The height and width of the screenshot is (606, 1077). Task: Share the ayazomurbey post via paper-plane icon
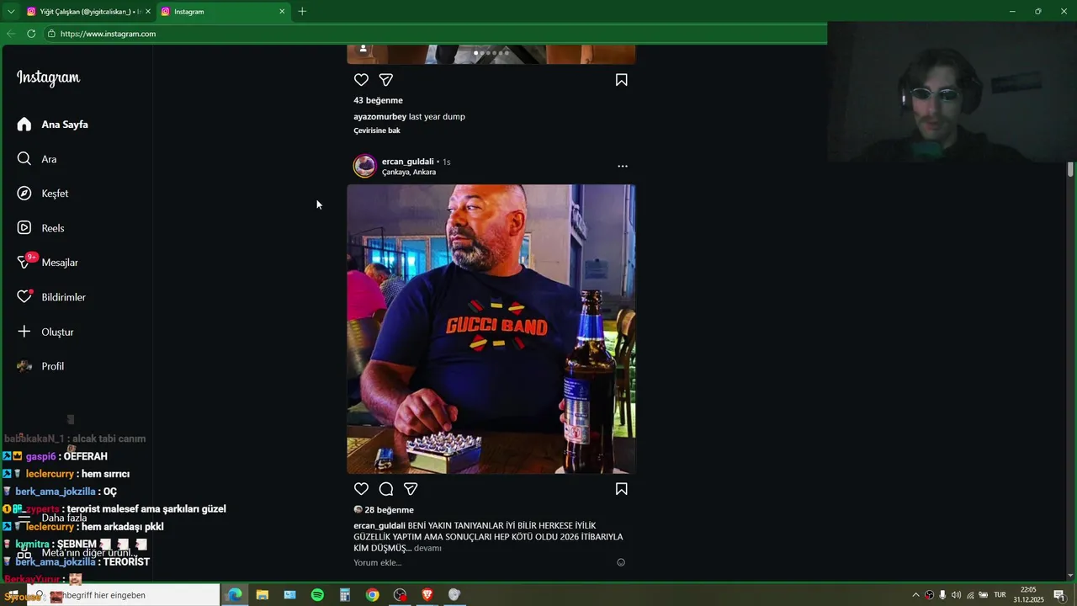pyautogui.click(x=386, y=80)
